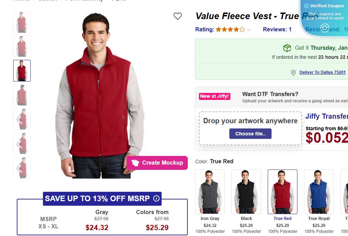
Task: Click the delivery package box icon
Action: click(x=287, y=48)
